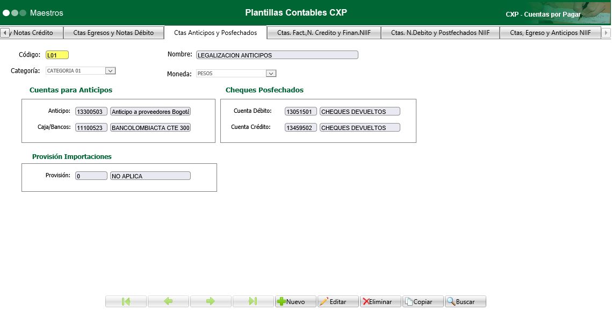
Task: Click the Editar button
Action: (x=338, y=301)
